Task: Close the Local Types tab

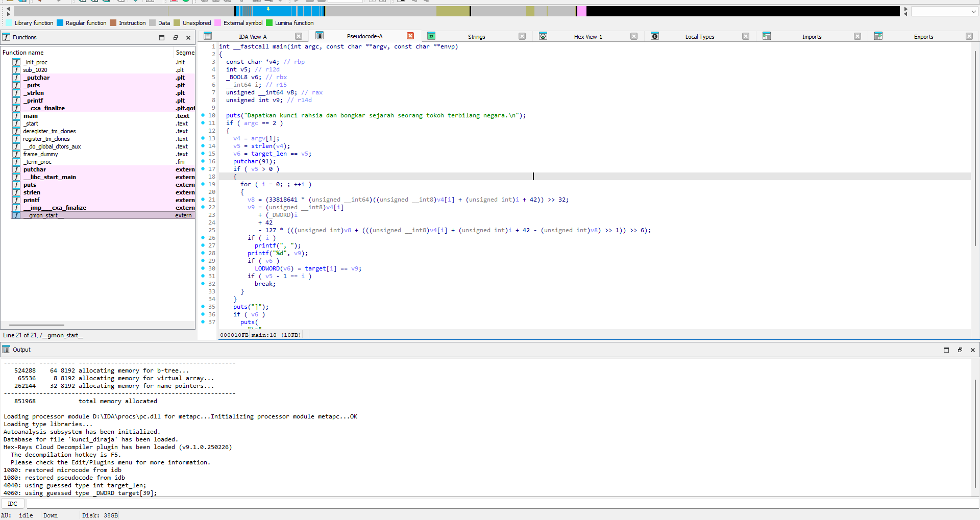Action: pyautogui.click(x=746, y=36)
